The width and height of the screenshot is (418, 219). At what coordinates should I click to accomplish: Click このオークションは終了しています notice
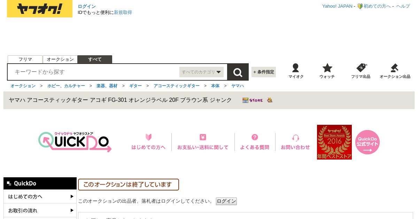(x=129, y=185)
